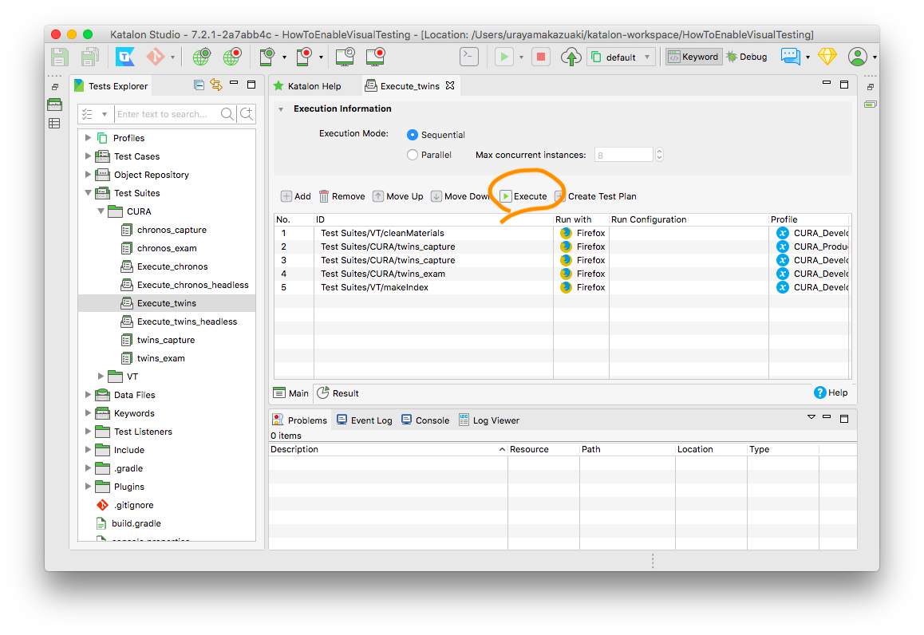
Task: Click the advanced search icon
Action: [247, 113]
